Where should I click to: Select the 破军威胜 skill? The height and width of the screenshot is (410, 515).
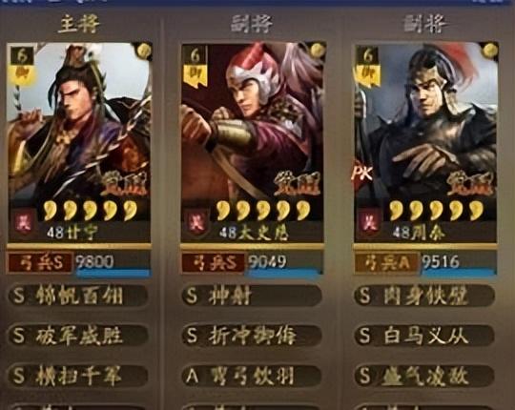tap(78, 336)
